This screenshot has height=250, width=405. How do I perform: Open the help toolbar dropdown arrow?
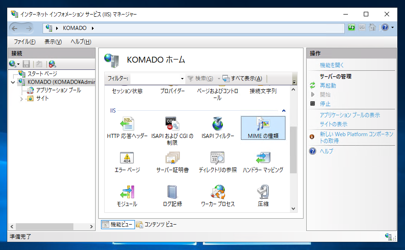(x=392, y=27)
